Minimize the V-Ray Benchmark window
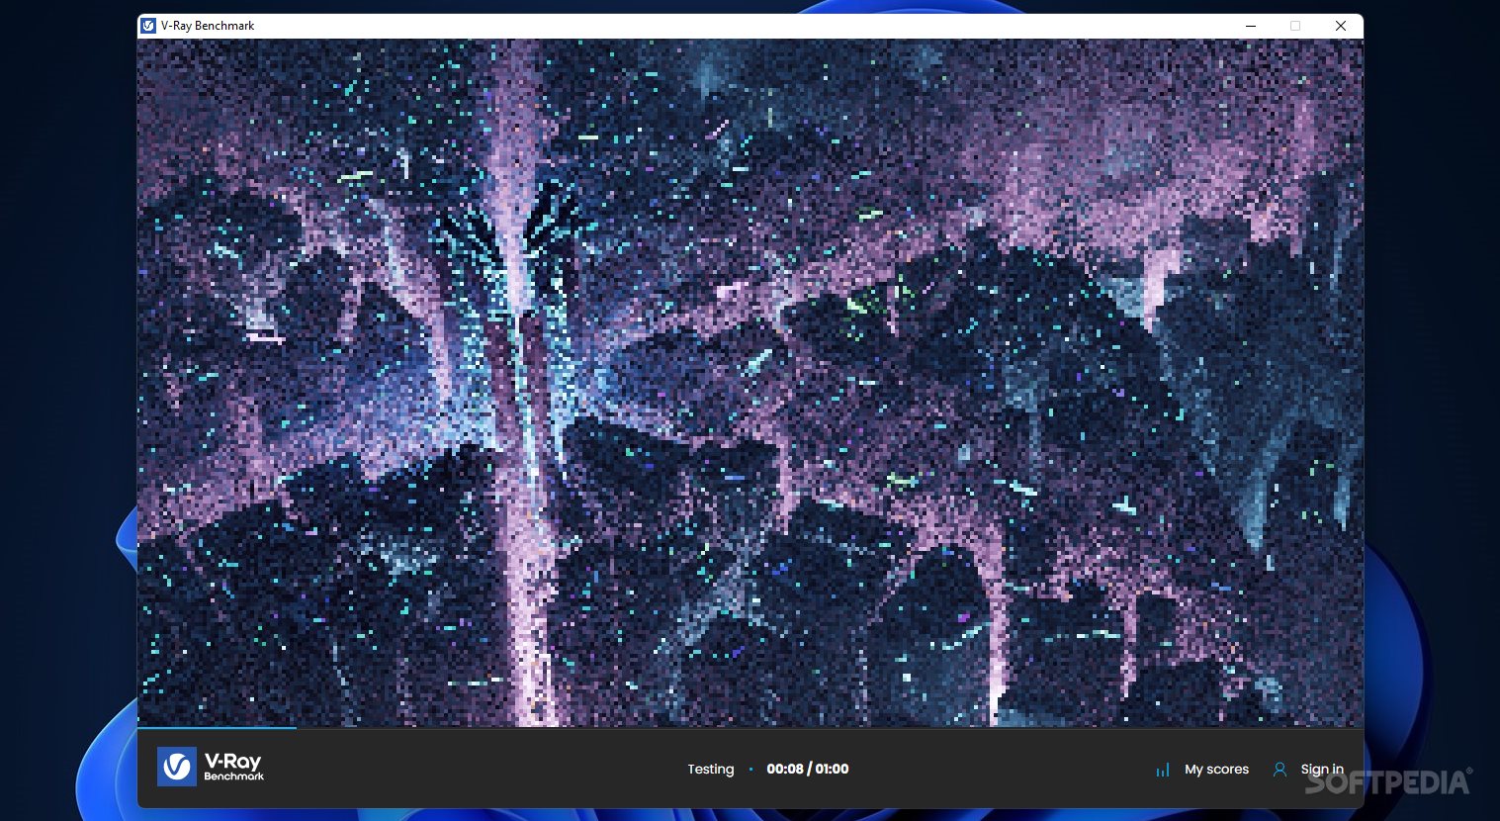1500x821 pixels. tap(1251, 26)
